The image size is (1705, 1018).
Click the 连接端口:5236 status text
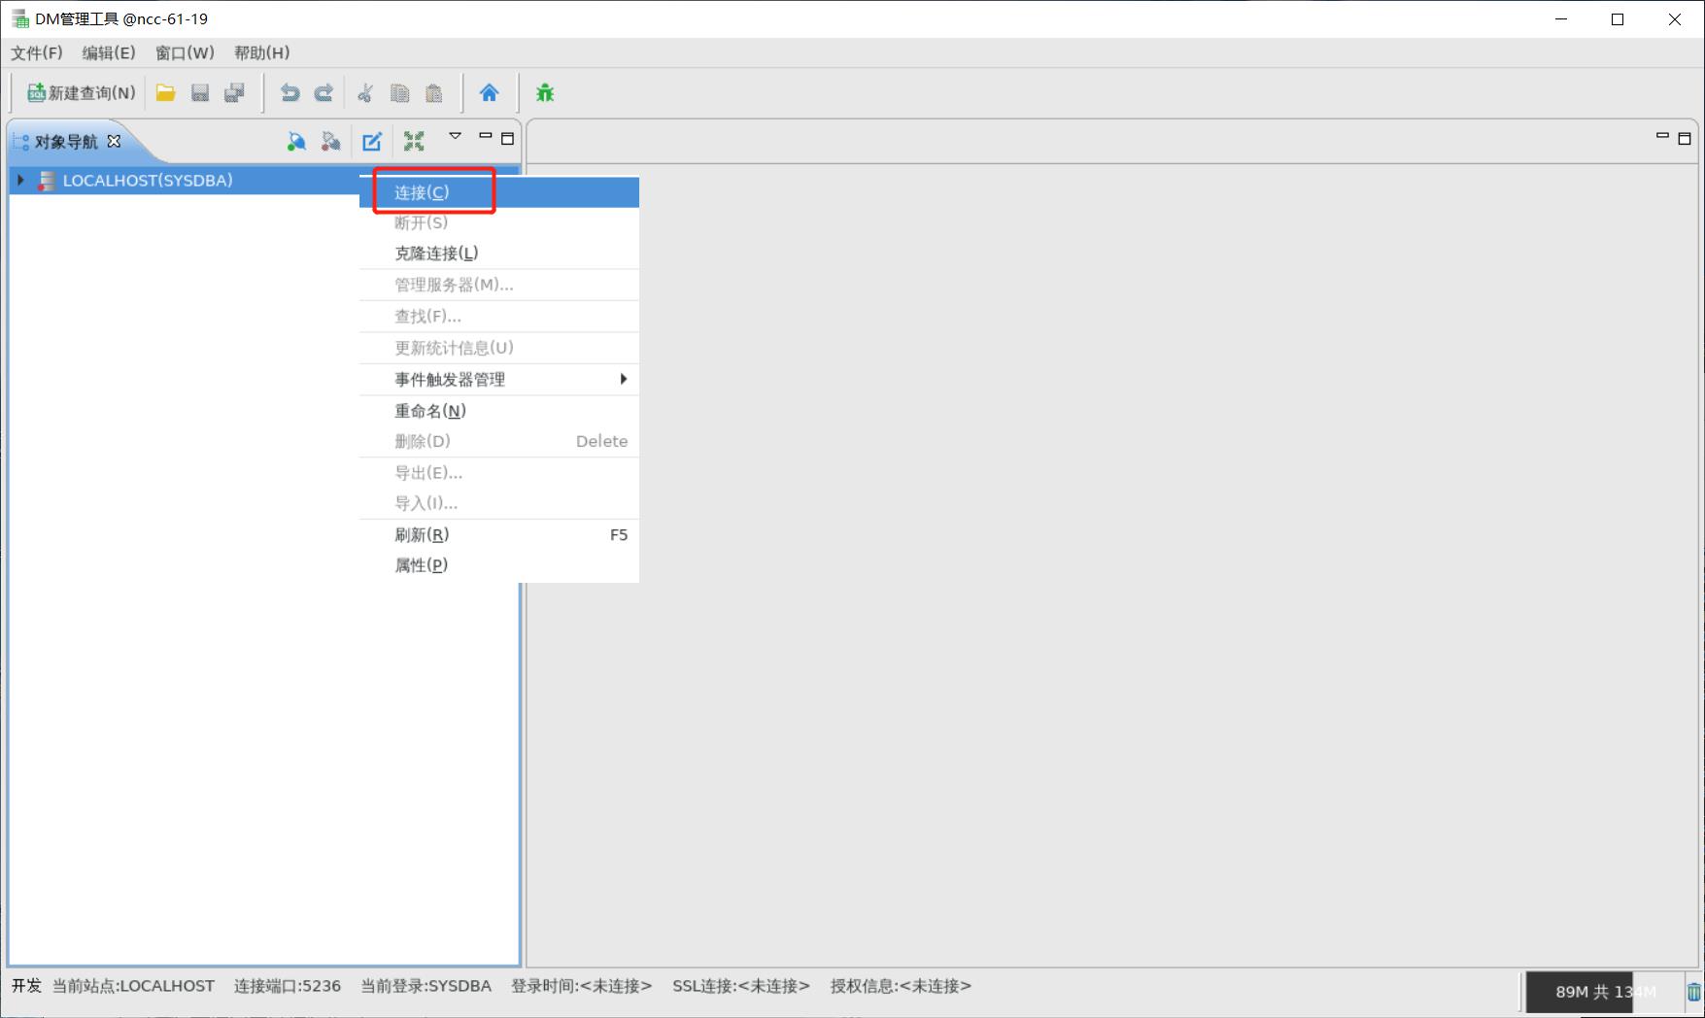(288, 986)
